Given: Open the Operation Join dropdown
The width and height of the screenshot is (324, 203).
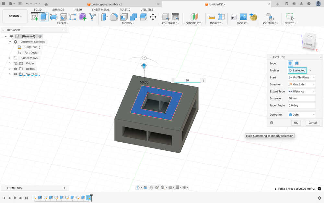Looking at the screenshot, I should [301, 115].
